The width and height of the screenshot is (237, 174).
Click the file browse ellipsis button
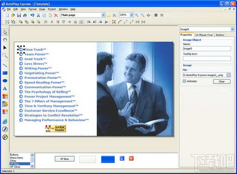(228, 75)
